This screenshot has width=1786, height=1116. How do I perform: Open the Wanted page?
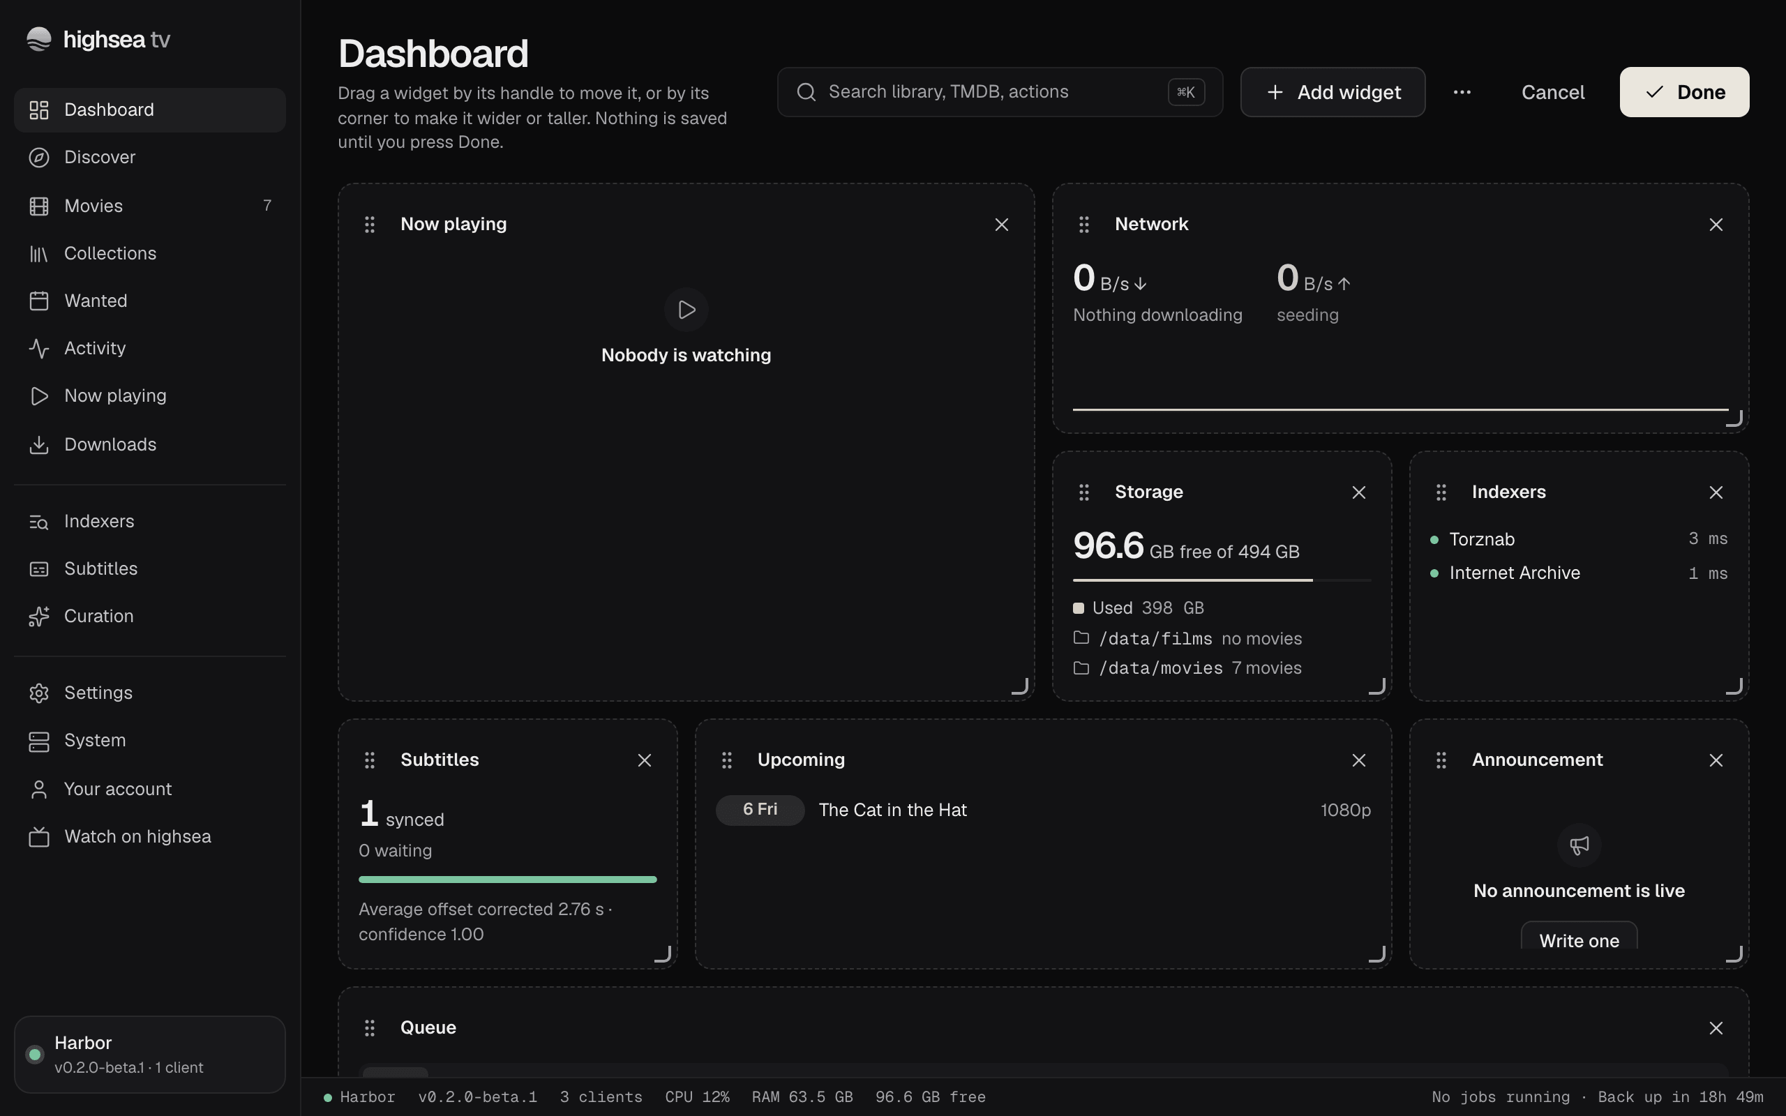pos(150,301)
